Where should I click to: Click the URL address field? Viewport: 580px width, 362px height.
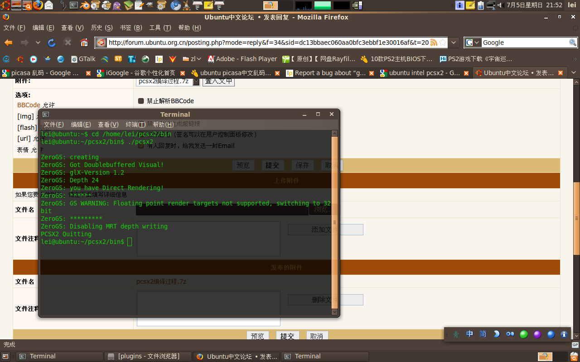click(268, 43)
